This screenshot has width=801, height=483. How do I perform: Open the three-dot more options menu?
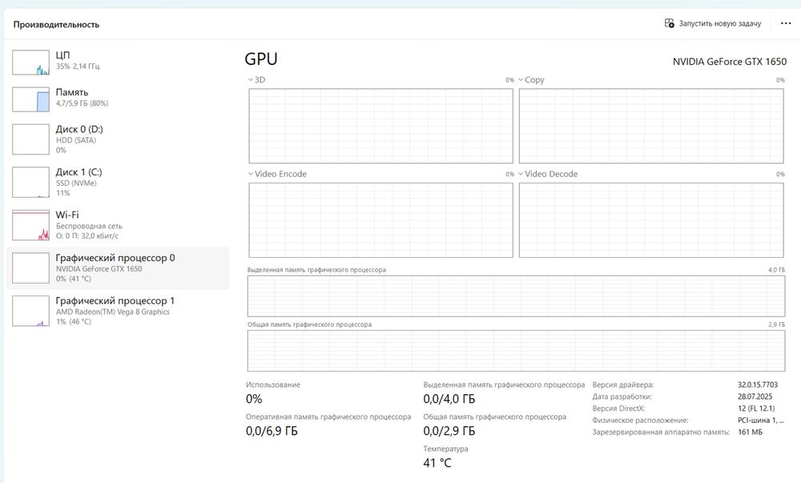[x=785, y=24]
